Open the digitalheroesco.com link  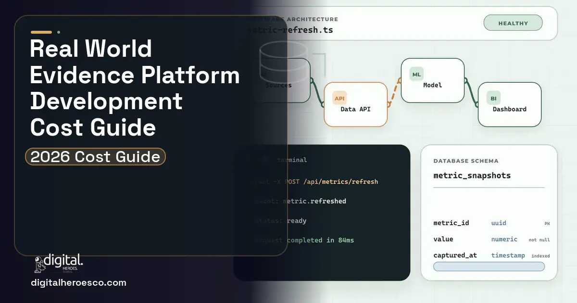78,283
